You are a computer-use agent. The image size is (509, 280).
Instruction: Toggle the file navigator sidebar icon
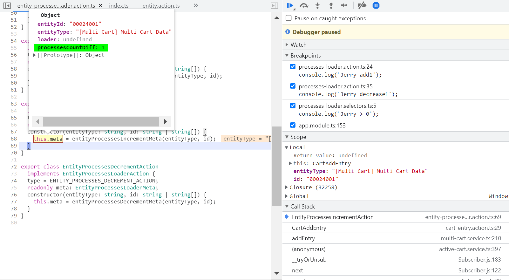7,6
